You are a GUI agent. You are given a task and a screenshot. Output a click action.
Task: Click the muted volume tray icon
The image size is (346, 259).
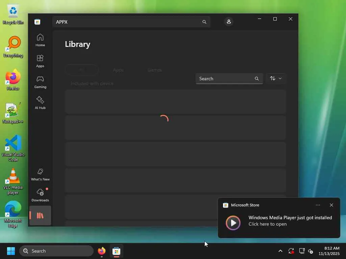click(311, 251)
